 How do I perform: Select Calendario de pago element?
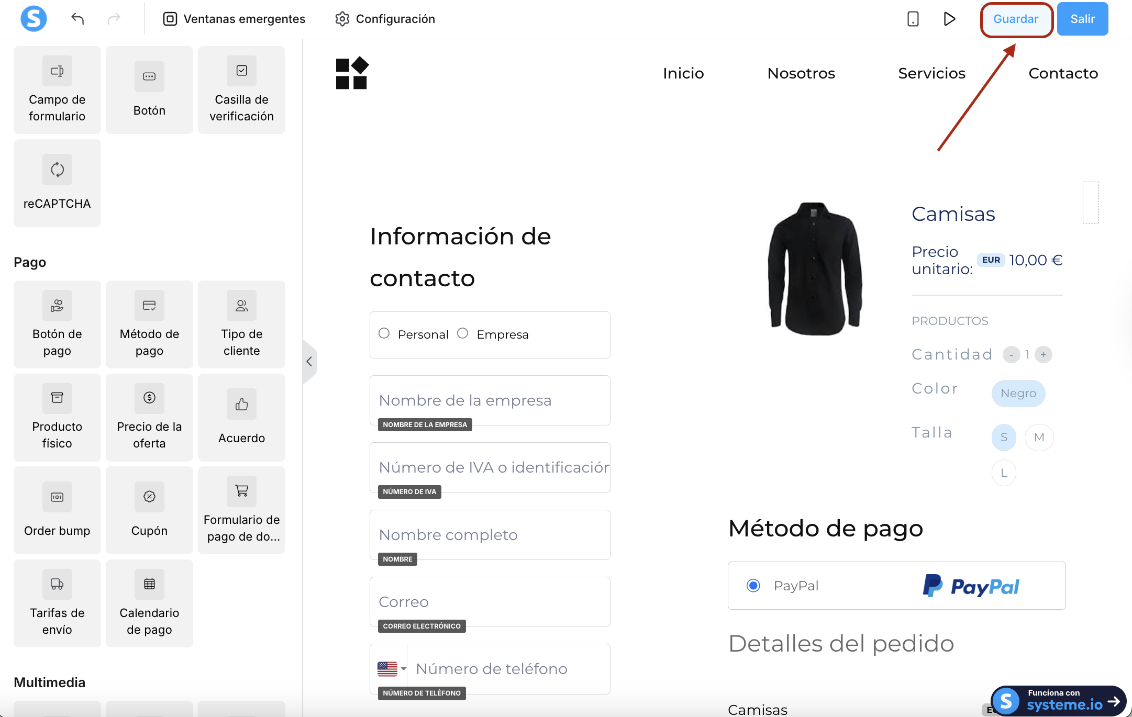tap(149, 603)
